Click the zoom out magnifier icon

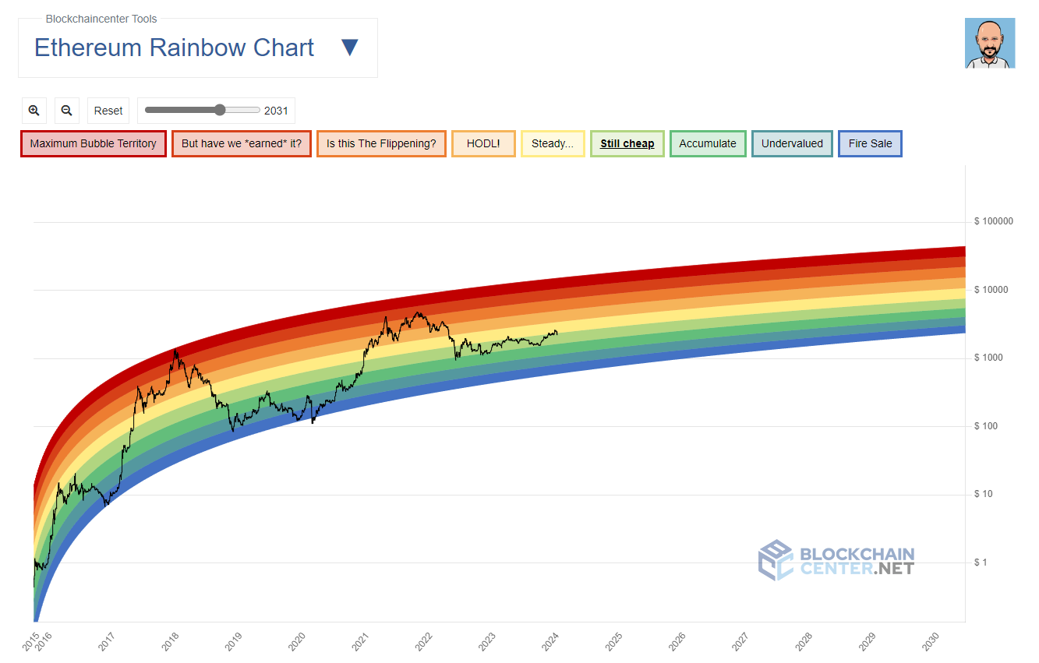(66, 111)
